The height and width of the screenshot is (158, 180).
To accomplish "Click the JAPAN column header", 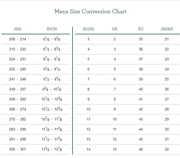I will (x=166, y=29).
